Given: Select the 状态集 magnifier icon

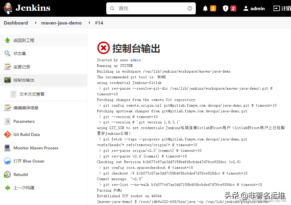Looking at the screenshot, I should 7,53.
